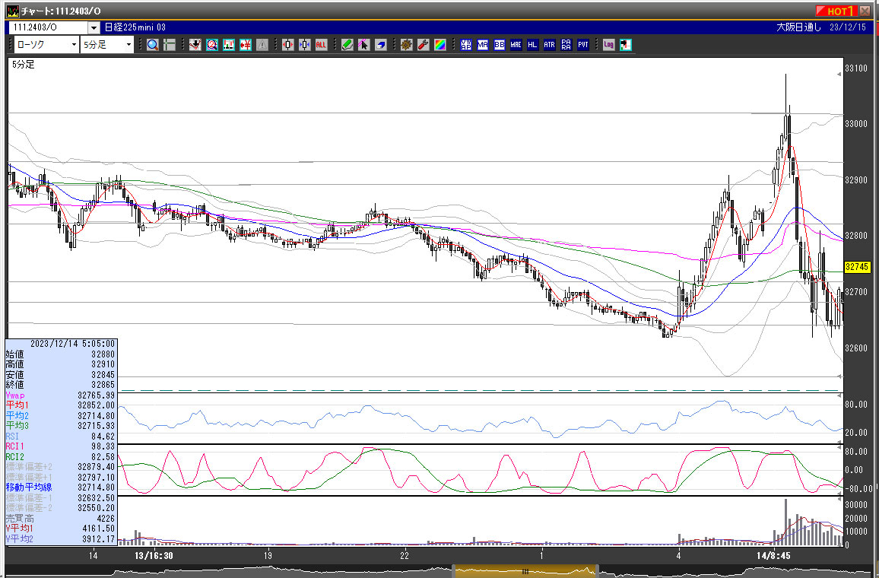
Task: Click the chart app icon in title bar
Action: point(12,11)
